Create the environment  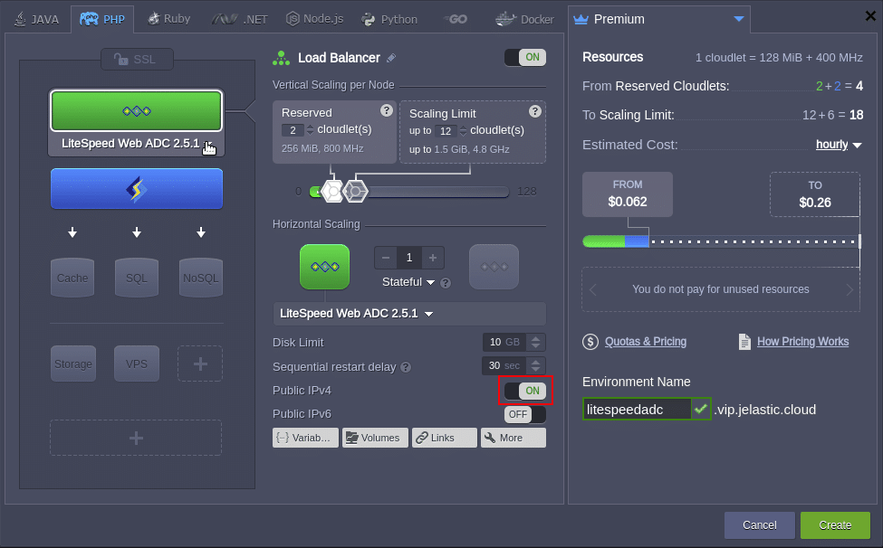pyautogui.click(x=835, y=525)
